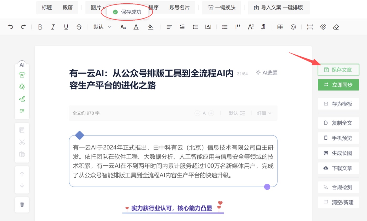Click the green sparkle AI sidebar icon
367x221 pixels.
(x=22, y=87)
